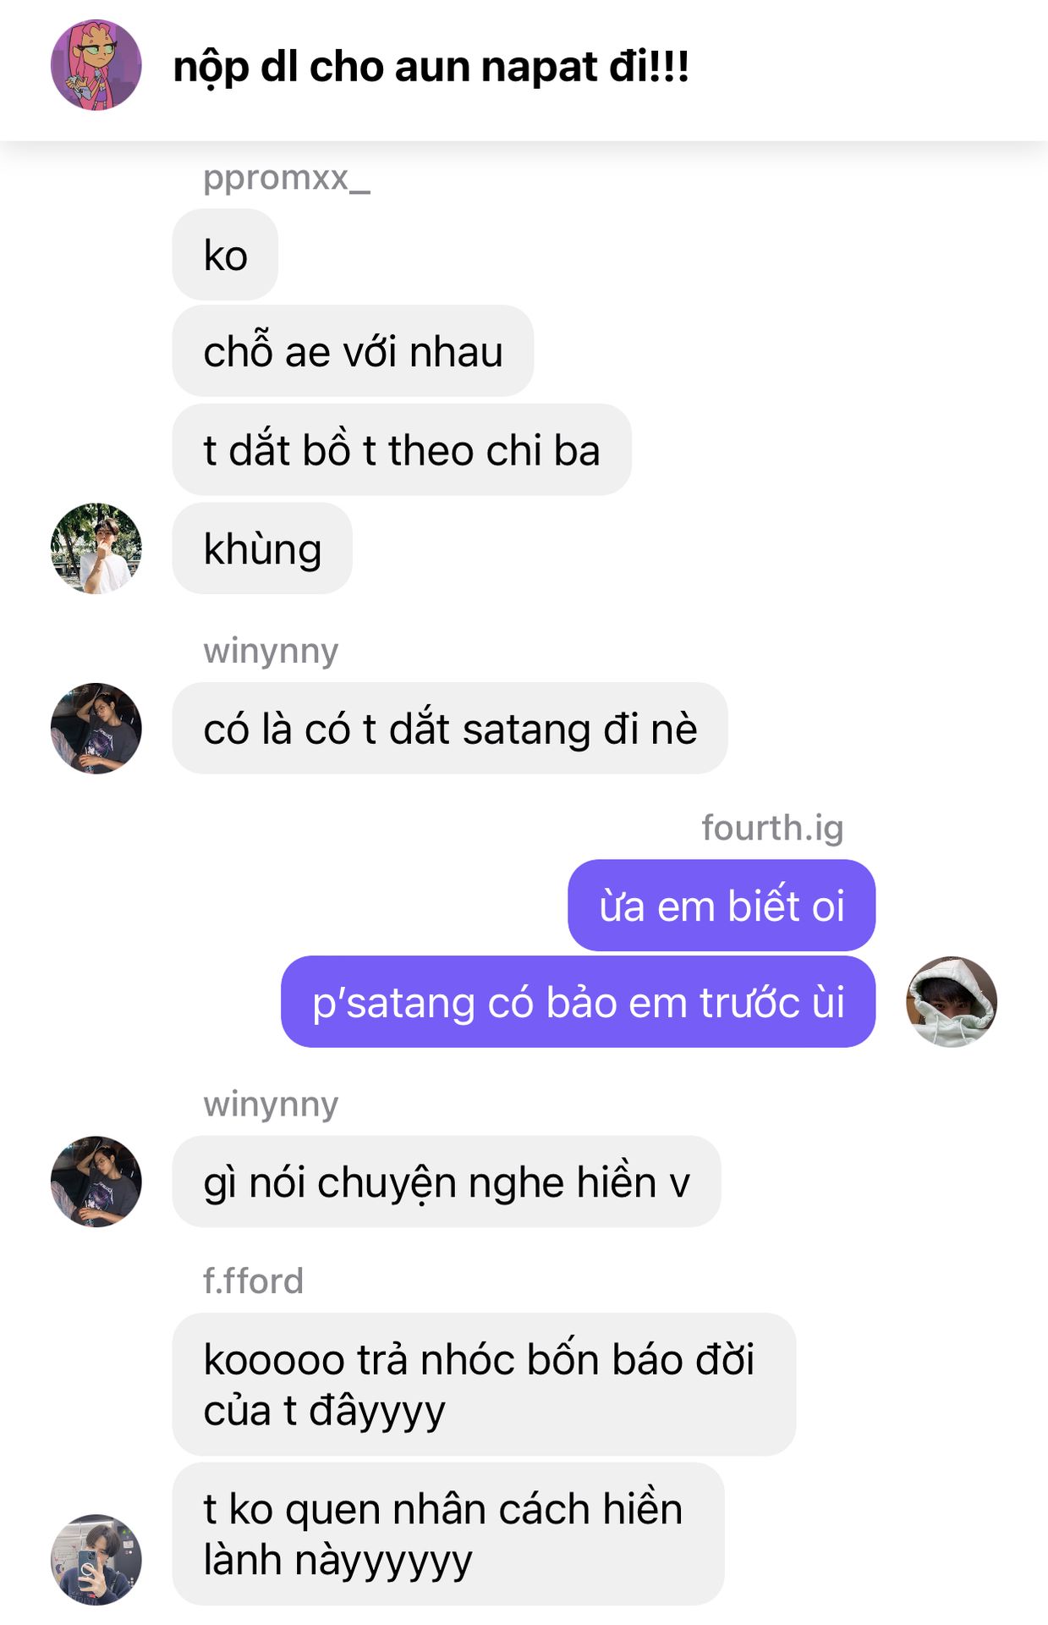Select the 'ko' message bubble
This screenshot has height=1625, width=1048.
pyautogui.click(x=225, y=255)
